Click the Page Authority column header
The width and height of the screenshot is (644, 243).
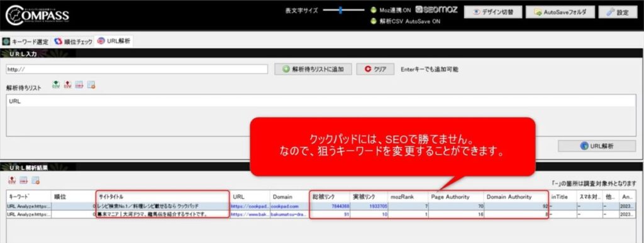456,197
